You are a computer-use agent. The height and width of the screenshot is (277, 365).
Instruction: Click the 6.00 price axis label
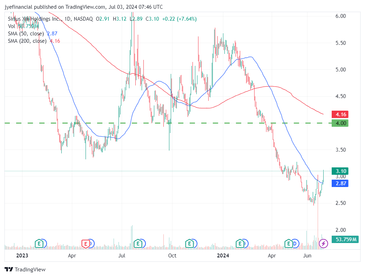[x=340, y=16]
